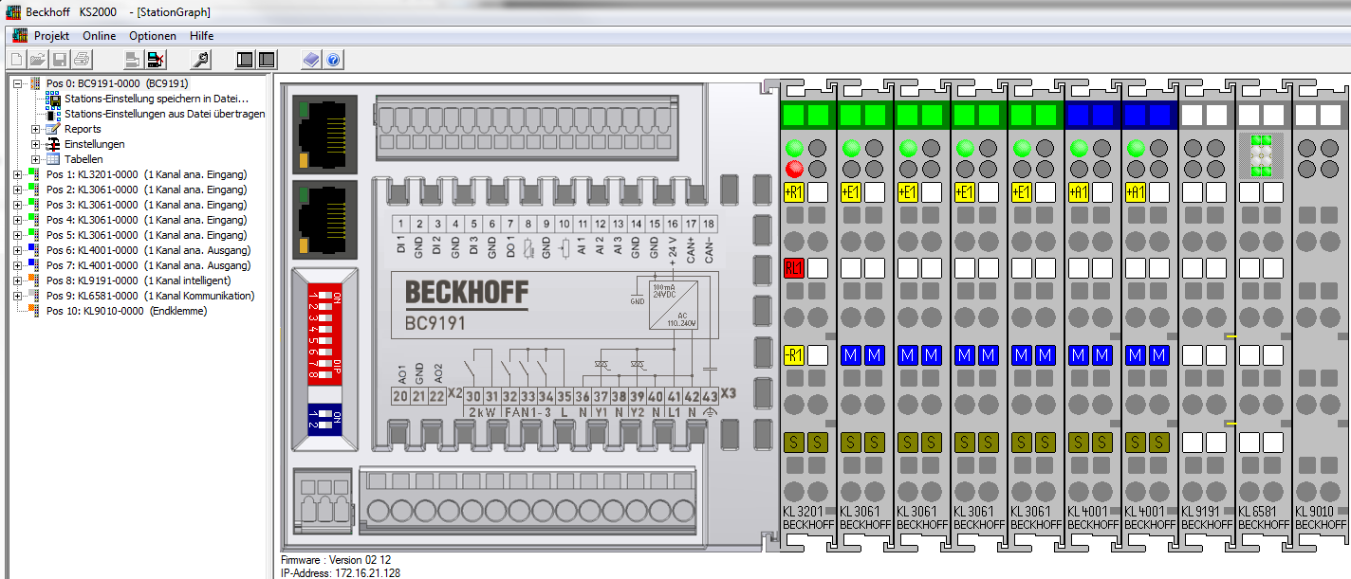The width and height of the screenshot is (1351, 579).
Task: Open the blue book documentation icon
Action: pyautogui.click(x=311, y=60)
